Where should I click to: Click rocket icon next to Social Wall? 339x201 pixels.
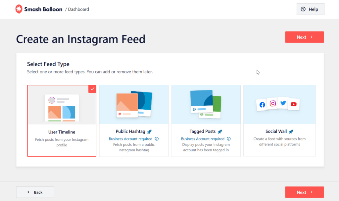291,132
